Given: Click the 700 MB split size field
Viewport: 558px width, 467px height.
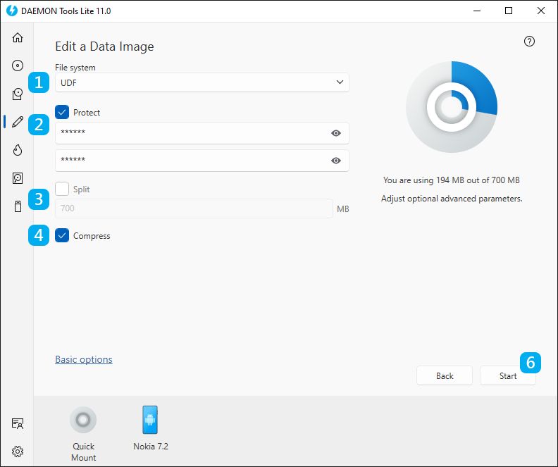Looking at the screenshot, I should coord(194,208).
